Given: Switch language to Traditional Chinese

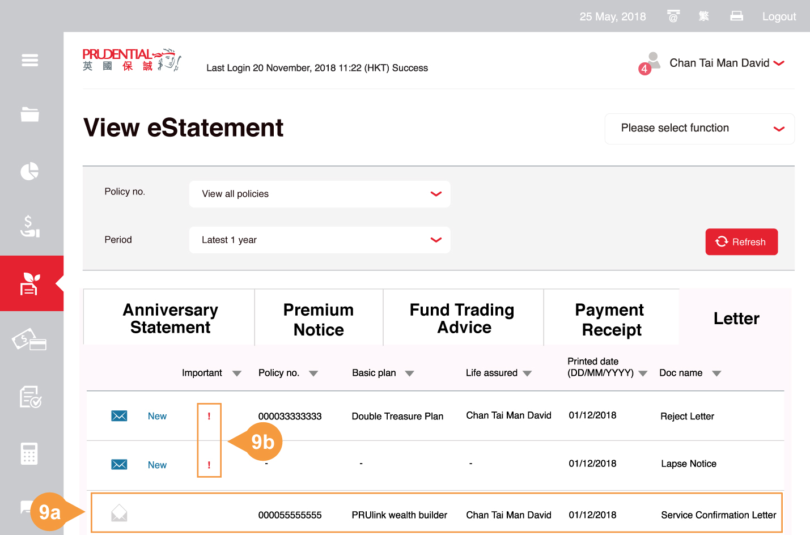Looking at the screenshot, I should coord(704,16).
